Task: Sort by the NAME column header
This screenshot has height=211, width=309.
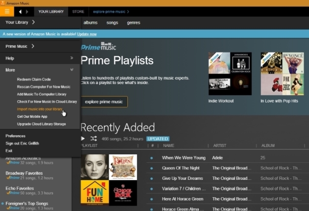Action: click(168, 146)
